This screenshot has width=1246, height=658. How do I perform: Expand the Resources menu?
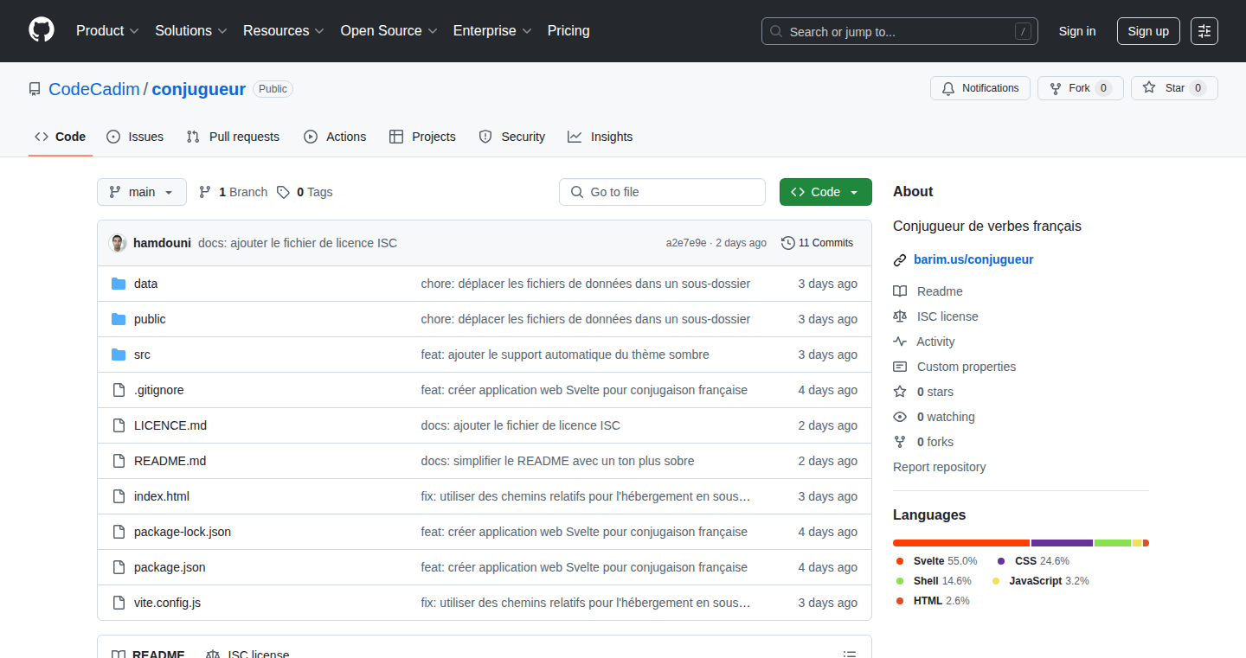click(284, 31)
